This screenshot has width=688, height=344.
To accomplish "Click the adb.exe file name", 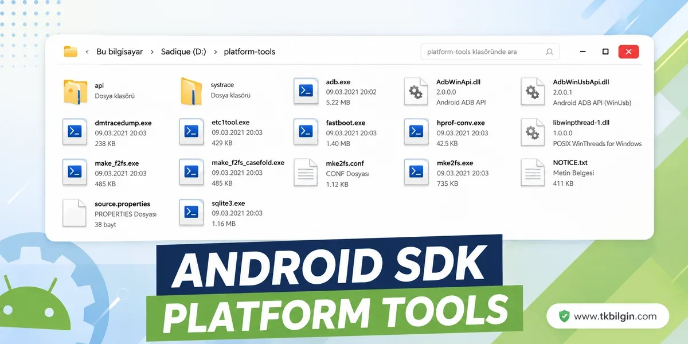I will 338,82.
